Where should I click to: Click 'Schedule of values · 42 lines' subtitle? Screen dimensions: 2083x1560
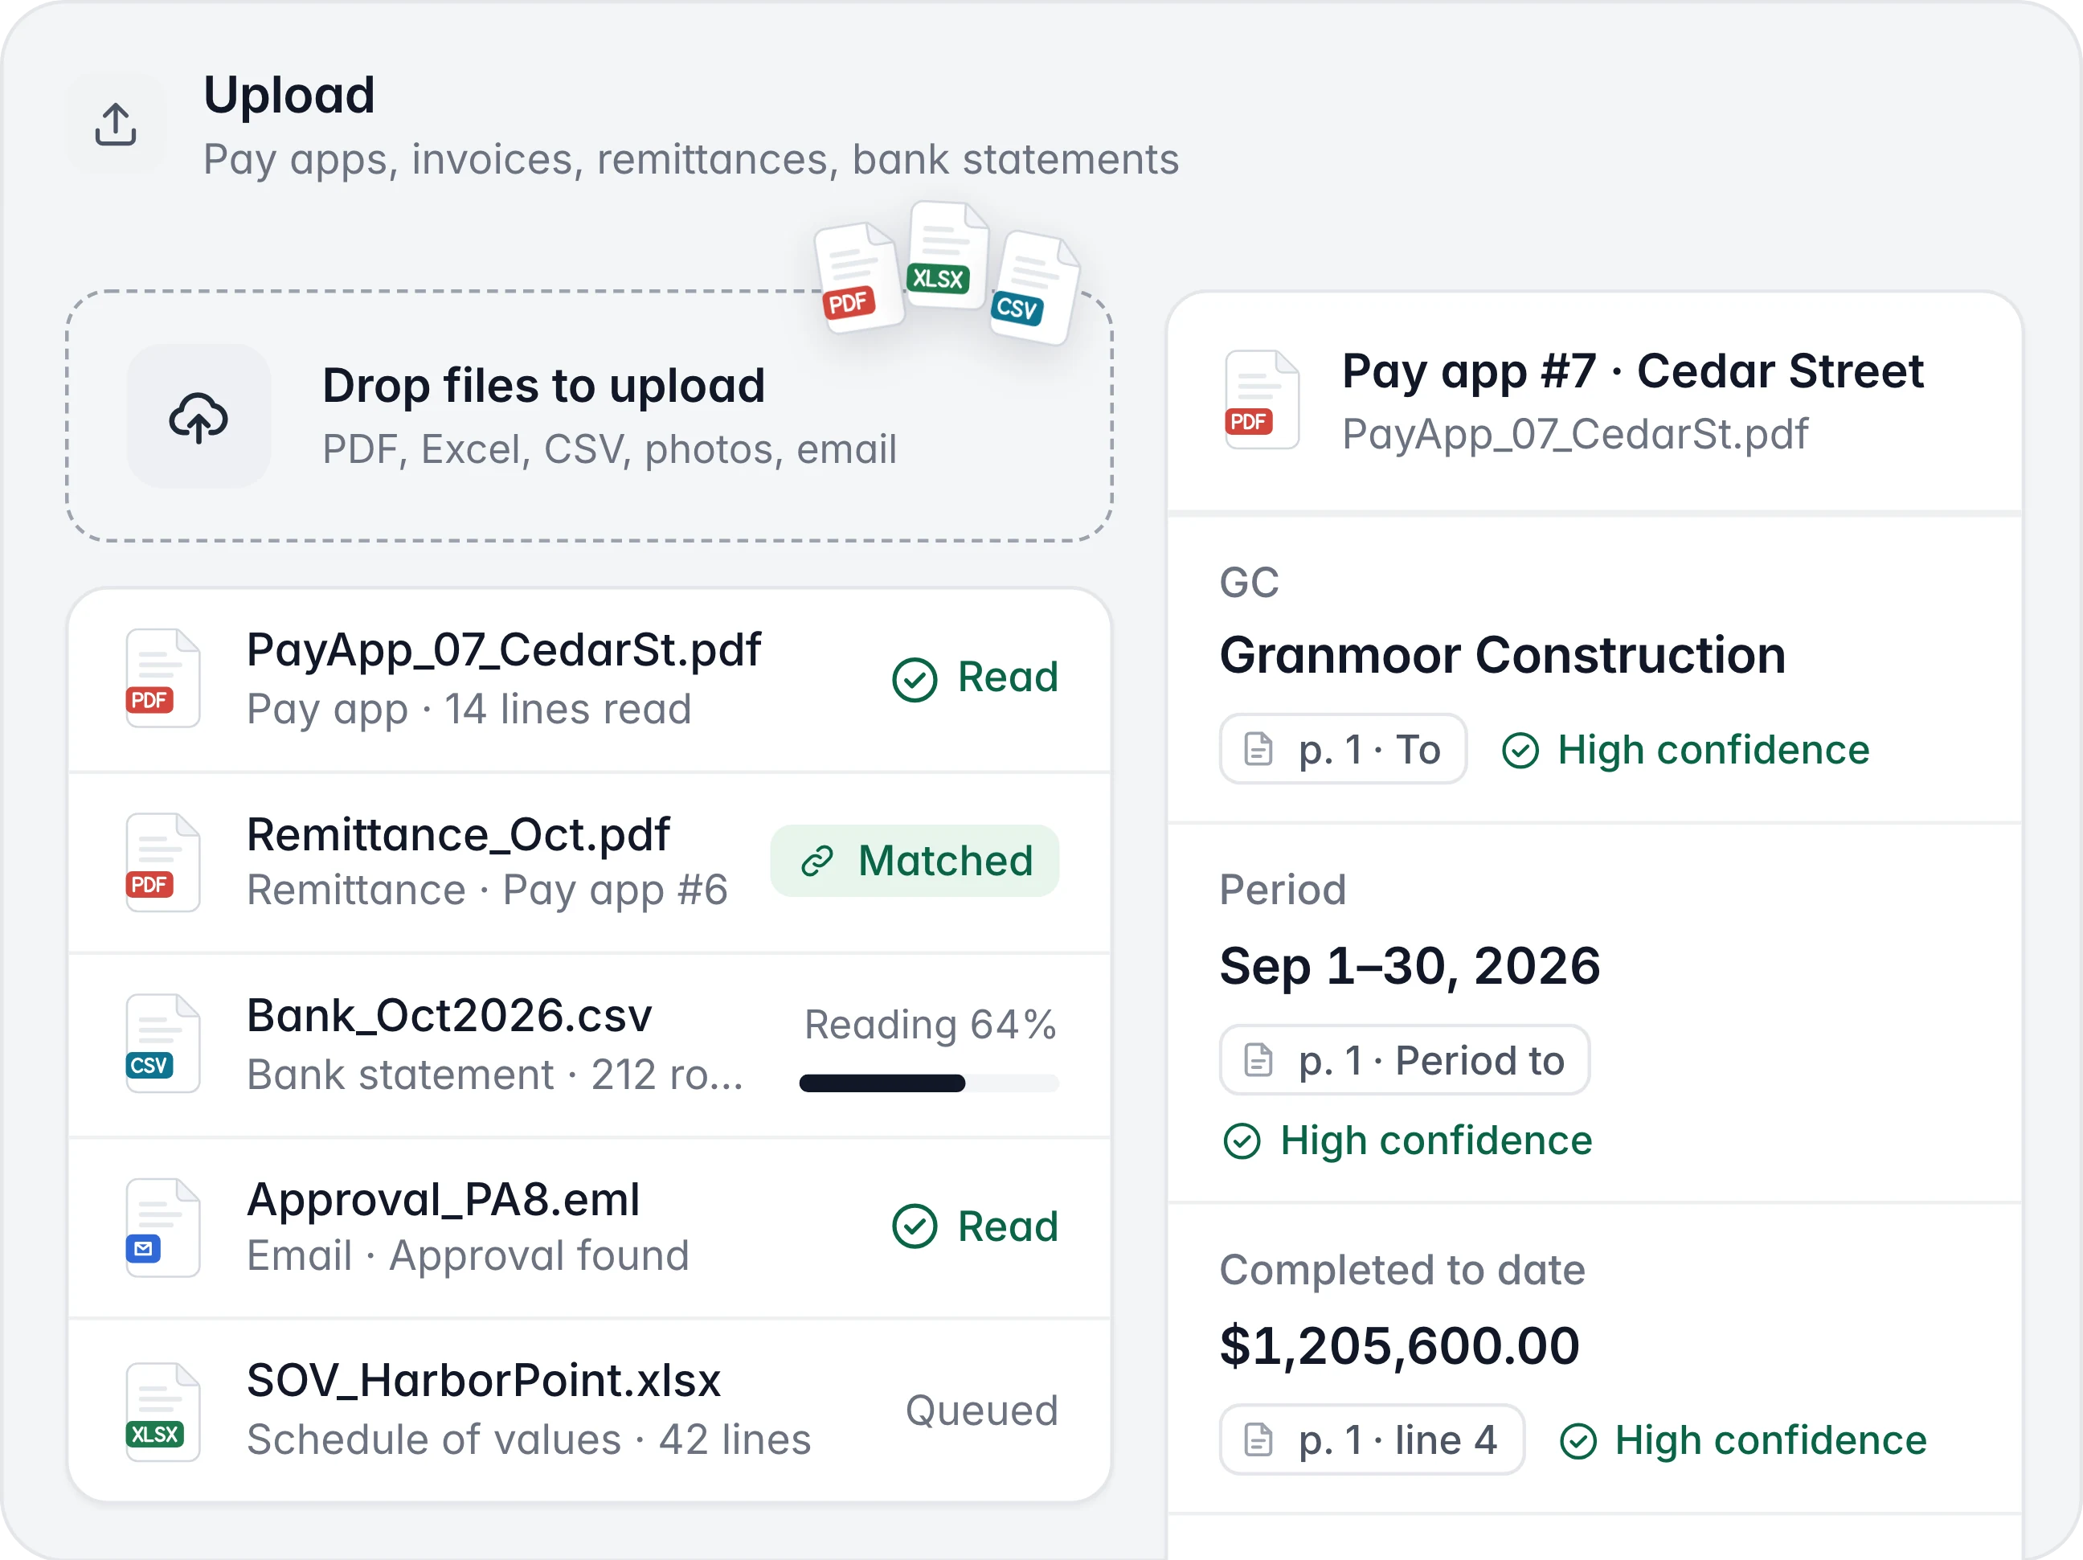click(x=530, y=1440)
